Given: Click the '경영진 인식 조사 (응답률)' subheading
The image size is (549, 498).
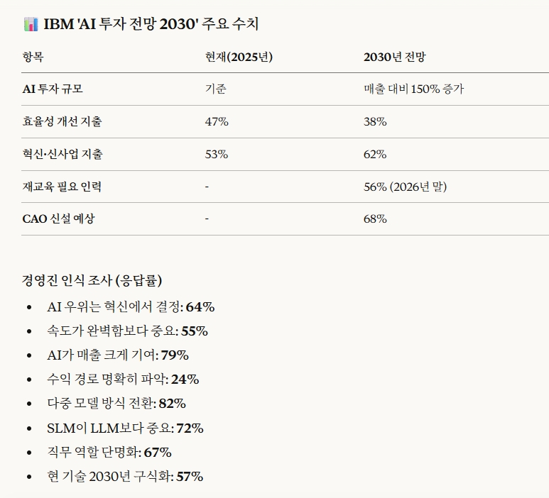Looking at the screenshot, I should 97,280.
